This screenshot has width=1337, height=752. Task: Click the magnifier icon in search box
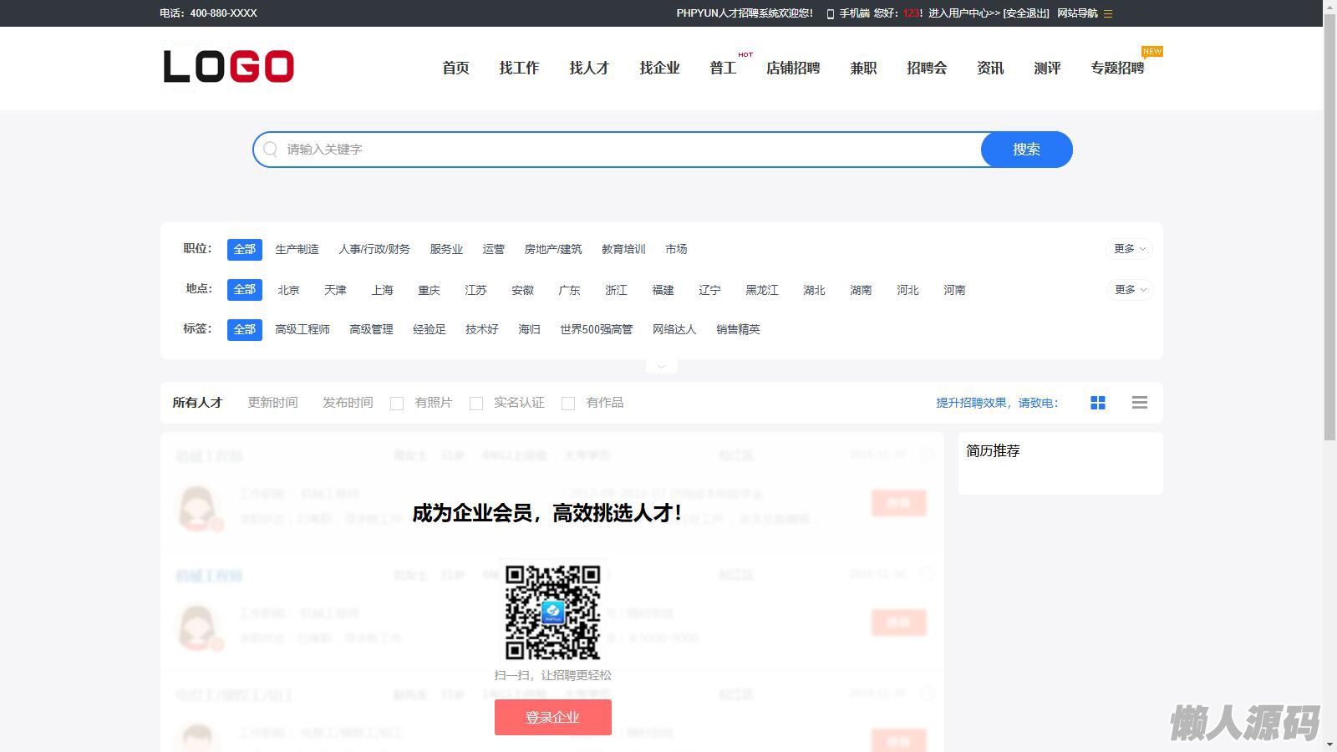point(270,150)
